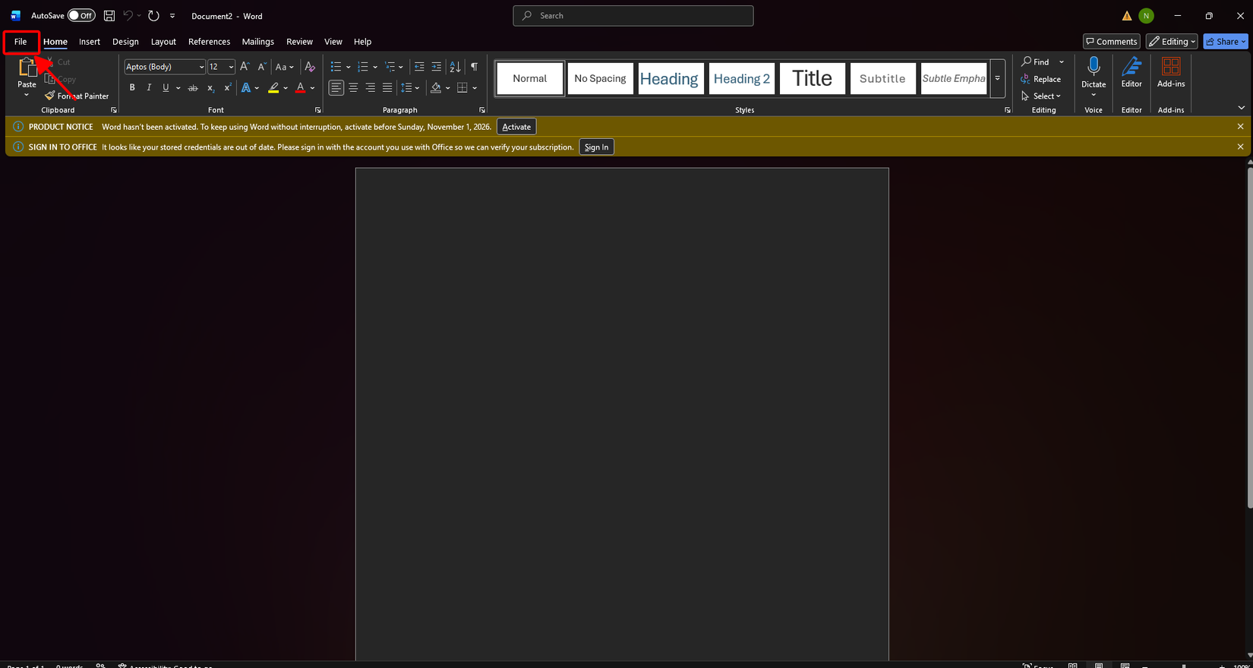
Task: Align paragraph text to the right
Action: coord(370,88)
